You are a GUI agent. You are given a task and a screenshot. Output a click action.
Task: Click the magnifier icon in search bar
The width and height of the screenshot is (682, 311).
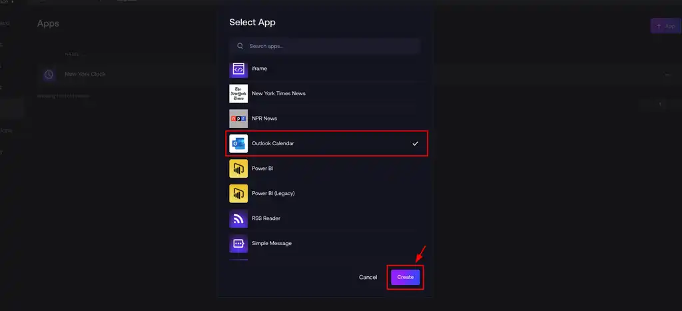(x=240, y=47)
